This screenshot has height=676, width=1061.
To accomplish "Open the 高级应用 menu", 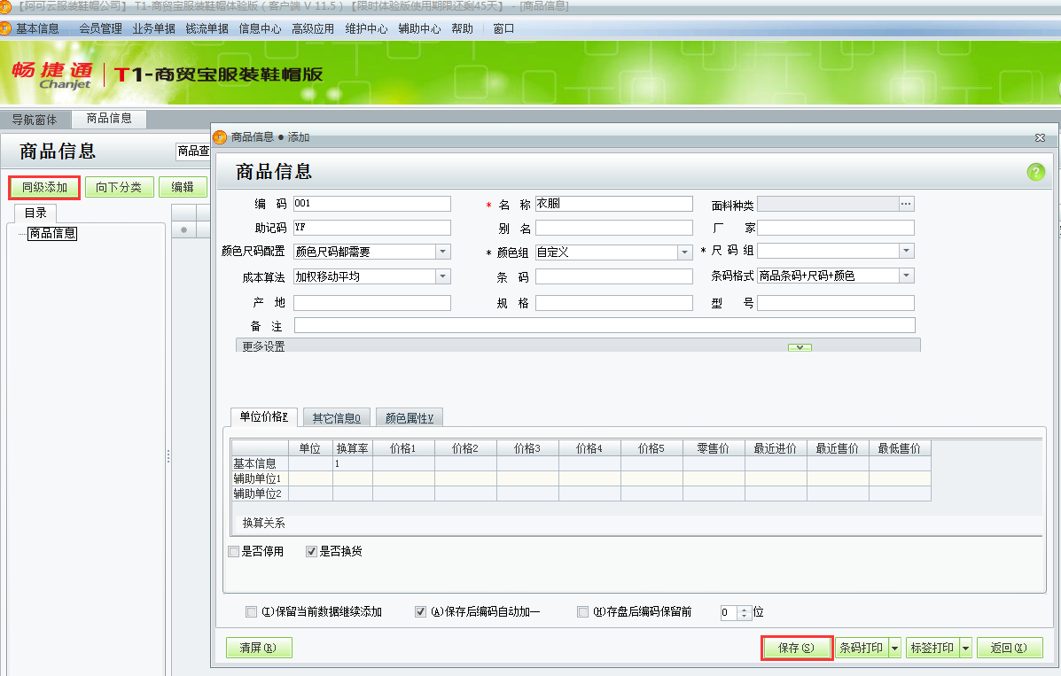I will pyautogui.click(x=313, y=28).
